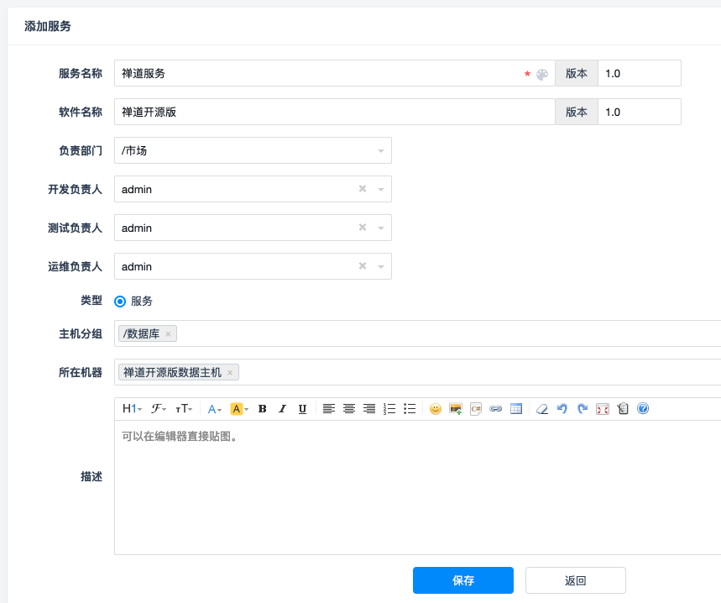Open the font family menu in editor
The height and width of the screenshot is (603, 721).
(x=158, y=409)
